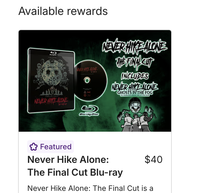Click the INCLUDES text in banner
Image resolution: width=201 pixels, height=193 pixels.
135,76
